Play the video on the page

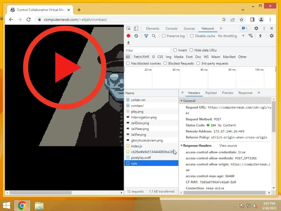64,68
